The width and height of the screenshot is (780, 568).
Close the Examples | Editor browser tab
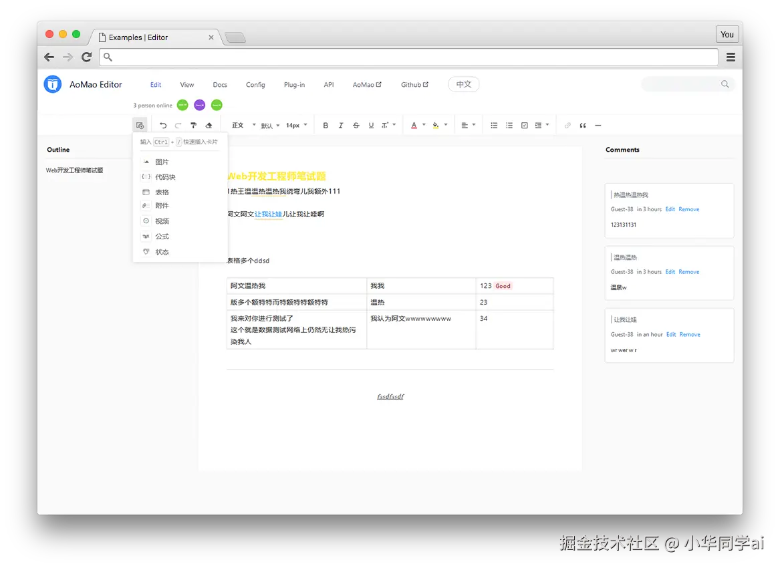[x=211, y=37]
